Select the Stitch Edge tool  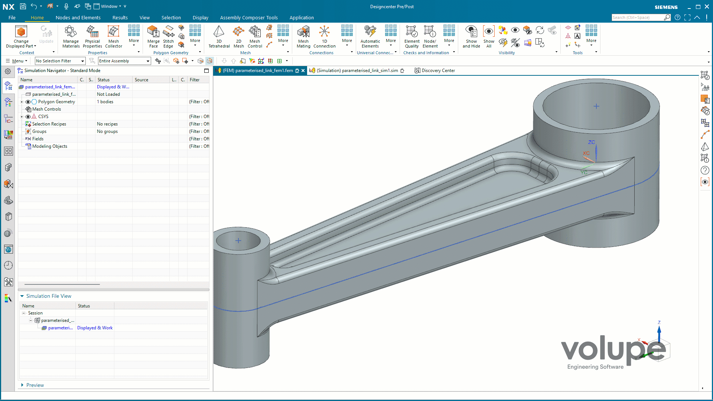pyautogui.click(x=168, y=37)
